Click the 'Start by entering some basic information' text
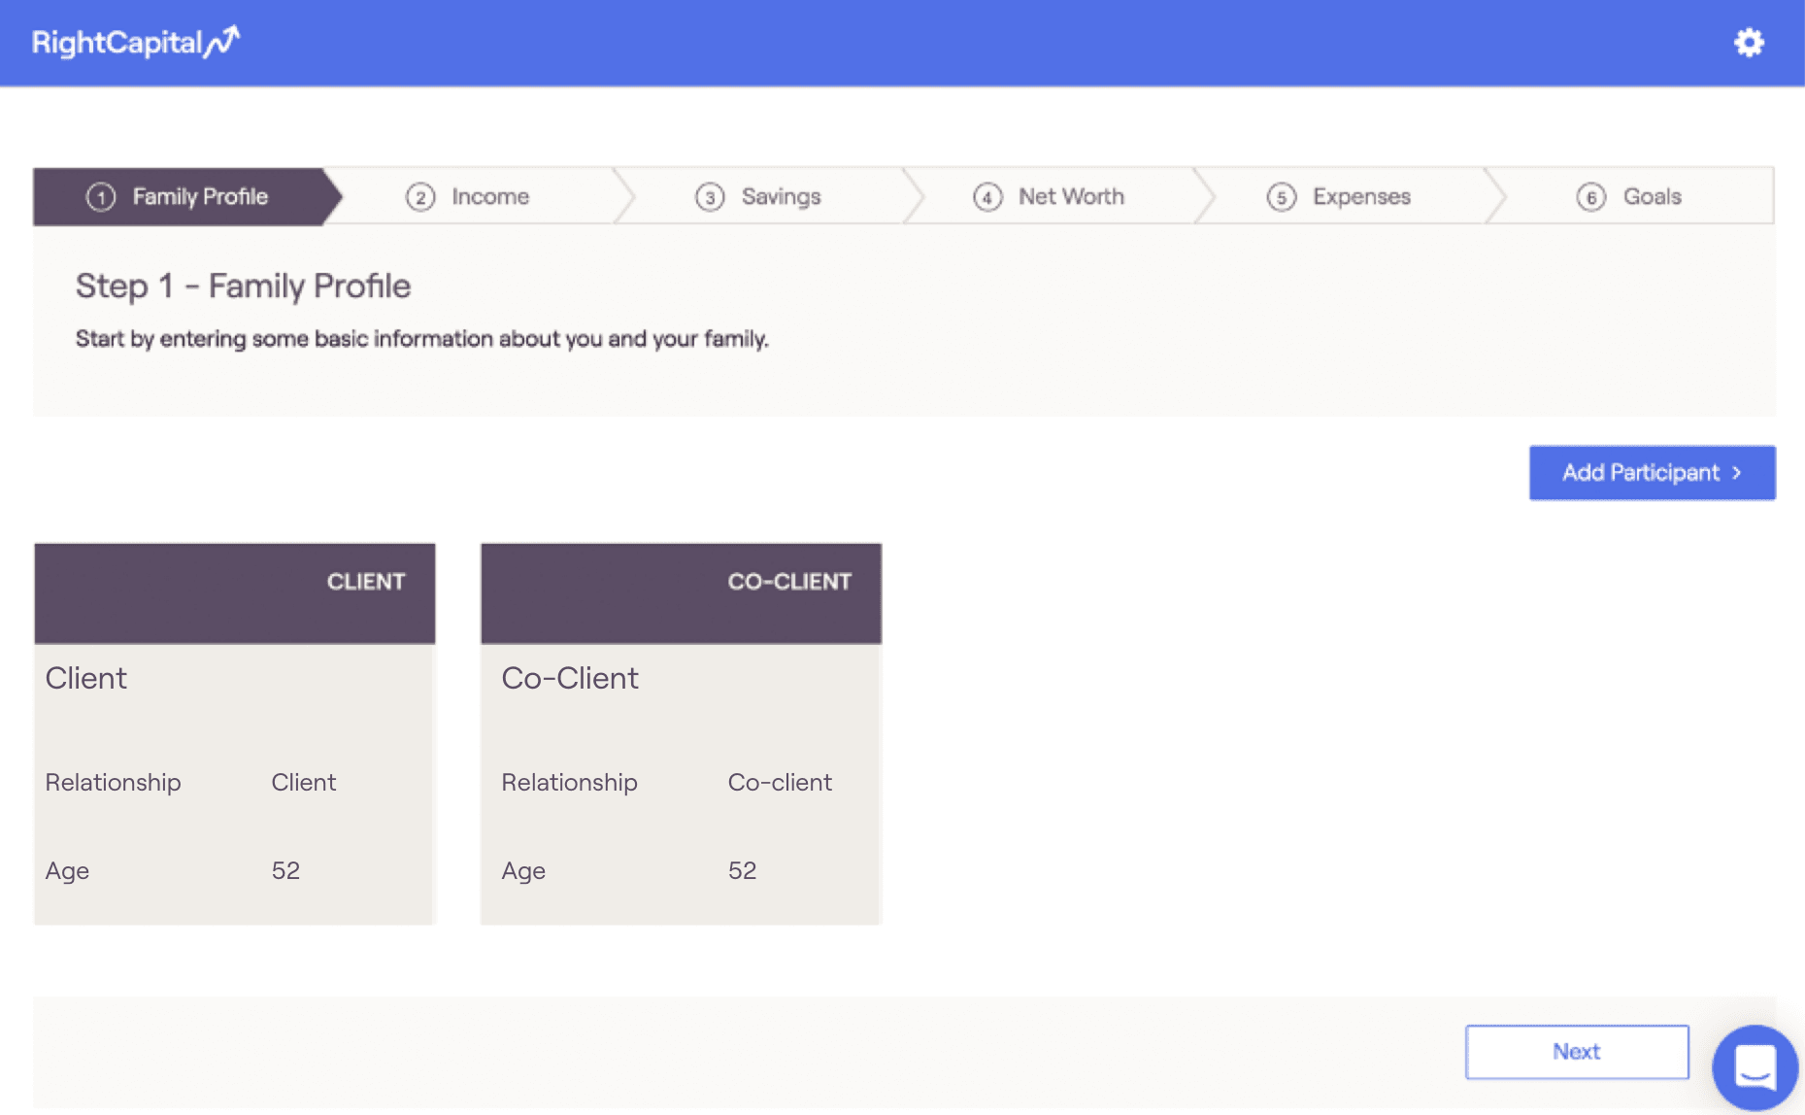This screenshot has height=1115, width=1805. tap(422, 339)
